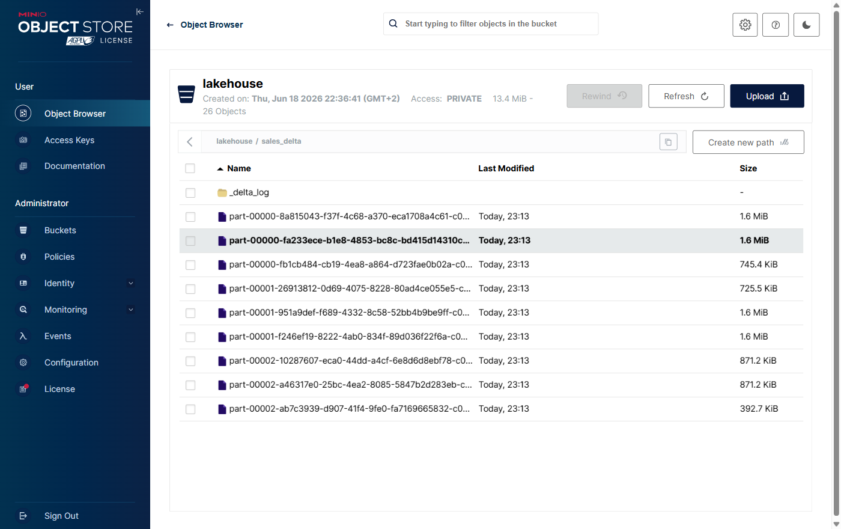Sort by Name column arrow
841x529 pixels.
tap(220, 169)
